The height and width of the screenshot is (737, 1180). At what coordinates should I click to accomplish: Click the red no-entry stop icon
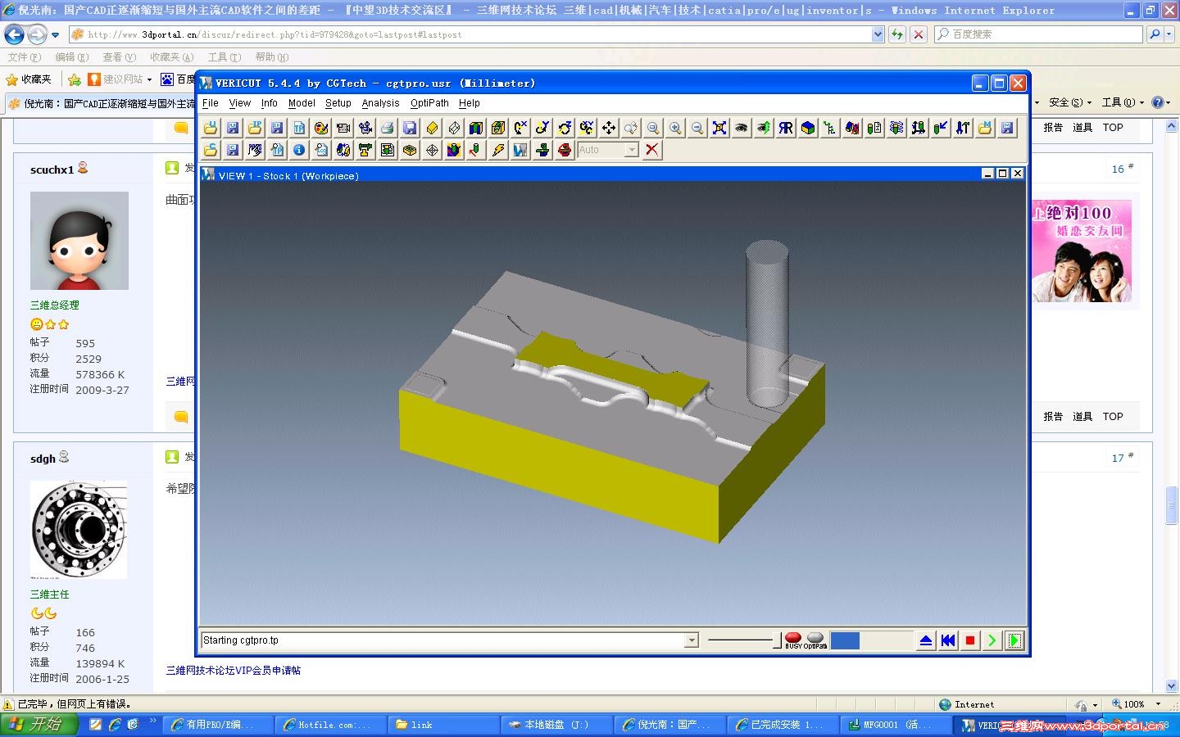565,150
